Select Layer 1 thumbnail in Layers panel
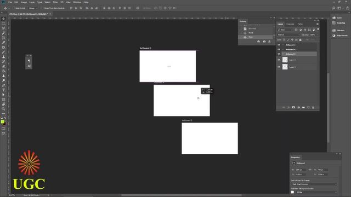The width and height of the screenshot is (351, 197). pyautogui.click(x=285, y=67)
